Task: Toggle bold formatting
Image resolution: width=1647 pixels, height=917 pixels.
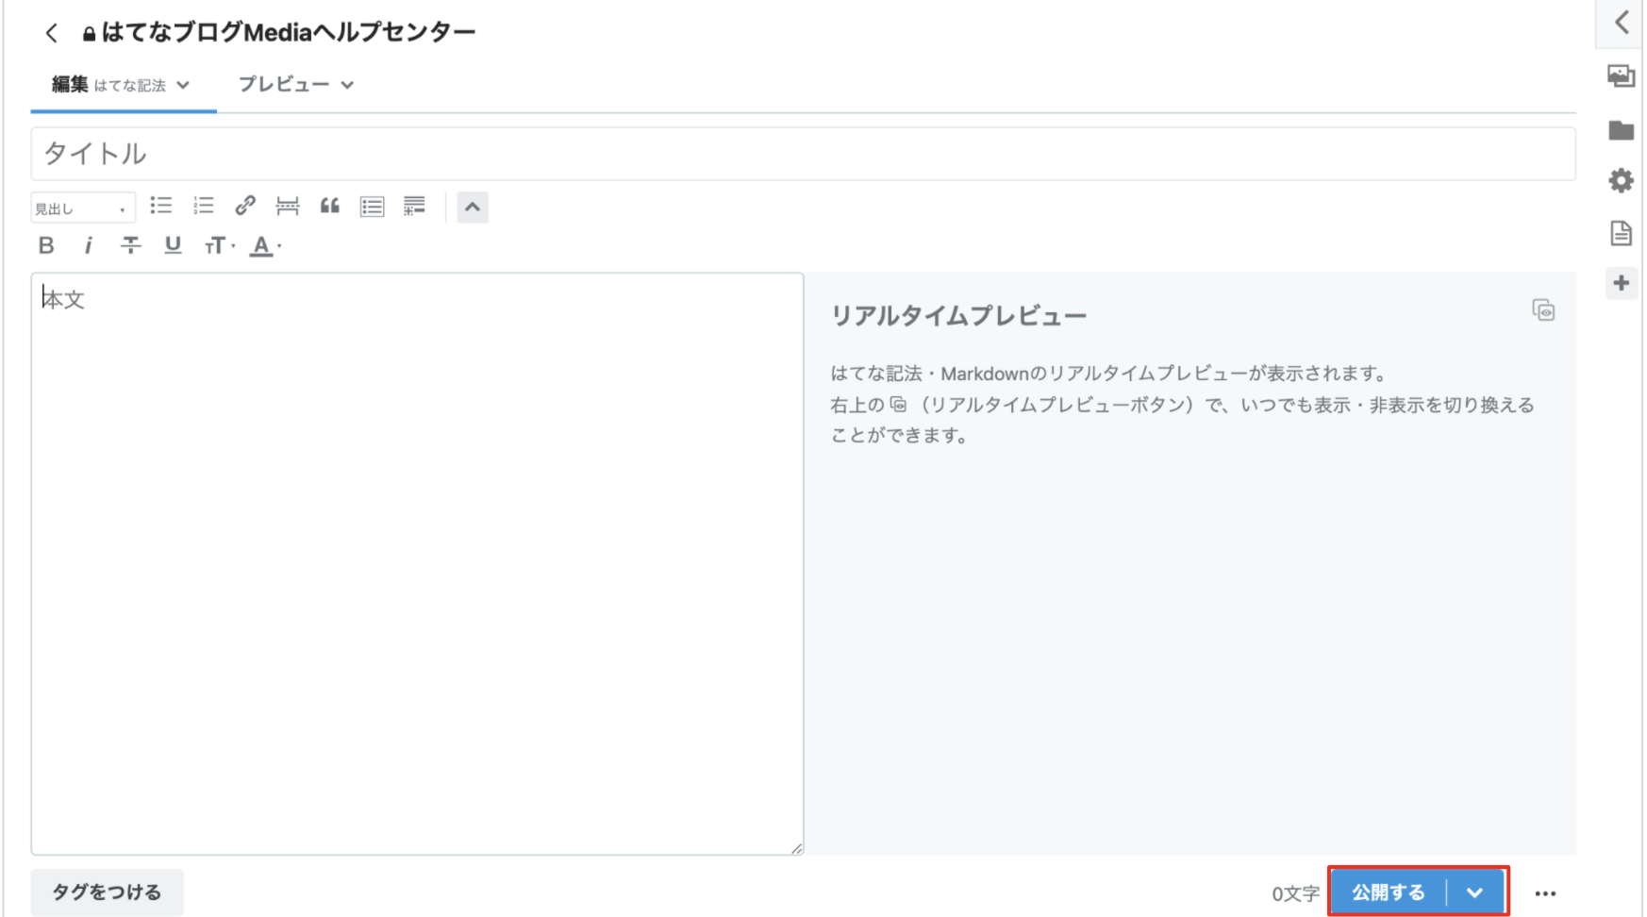Action: coord(45,245)
